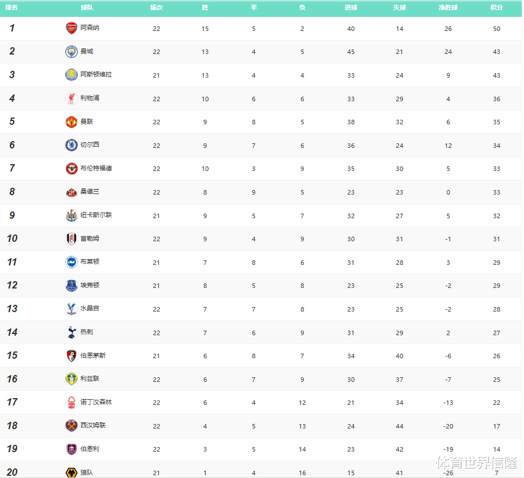Open the 布伦特福德 team name link
Viewport: 524px width, 478px height.
pyautogui.click(x=96, y=168)
